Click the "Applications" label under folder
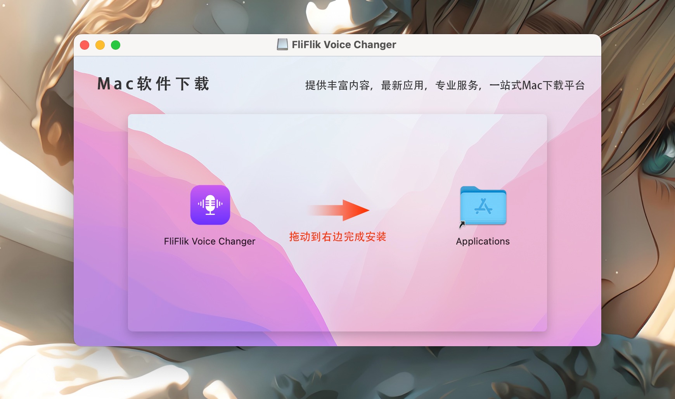Screen dimensions: 675x399 click(x=483, y=241)
